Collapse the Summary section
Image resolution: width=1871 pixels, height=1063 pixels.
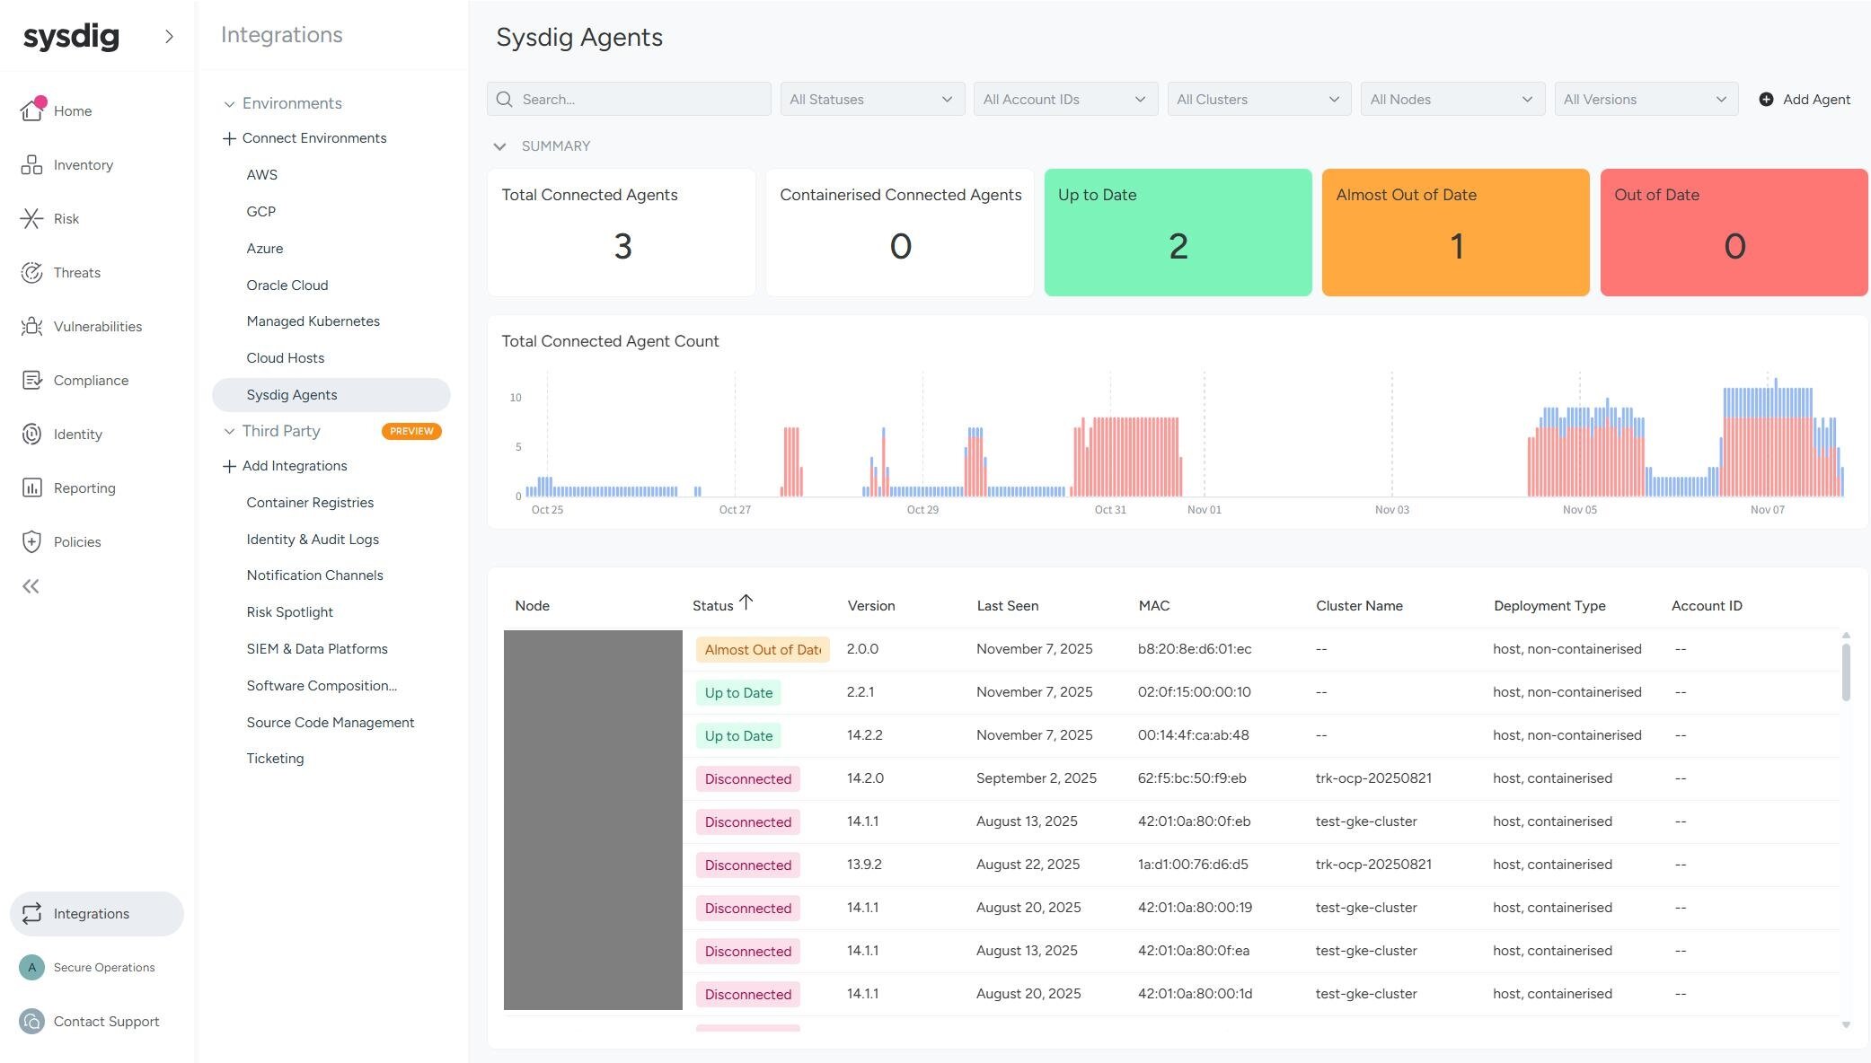coord(500,145)
